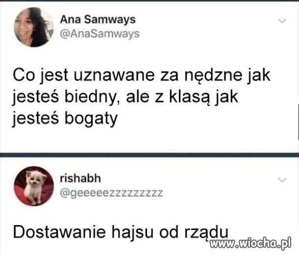Click the www.wiocha.pl watermark
The image size is (299, 255).
[250, 243]
